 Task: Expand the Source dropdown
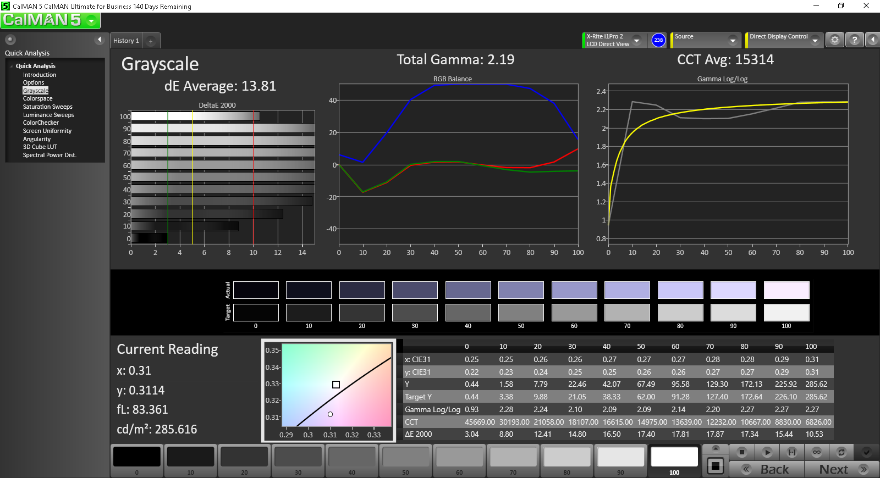pos(732,41)
